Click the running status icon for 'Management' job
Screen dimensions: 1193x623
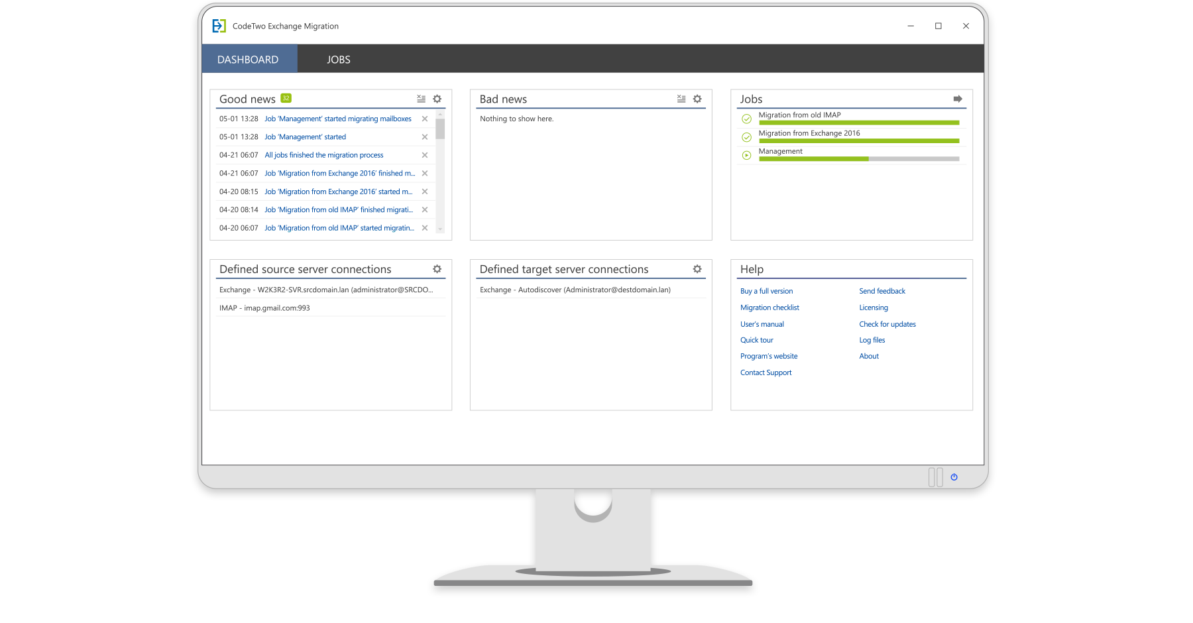coord(746,155)
